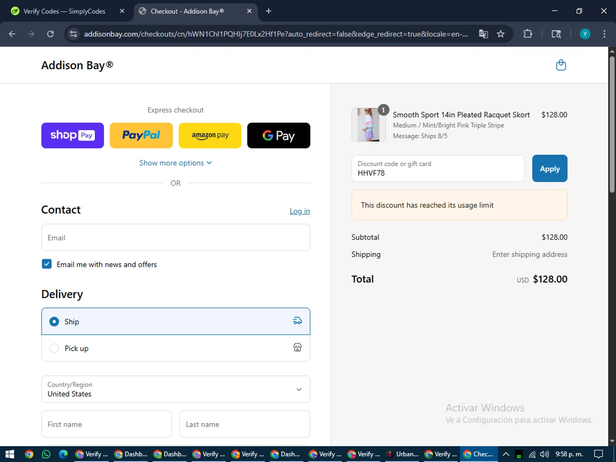Open the Country/Region dropdown

[x=176, y=389]
